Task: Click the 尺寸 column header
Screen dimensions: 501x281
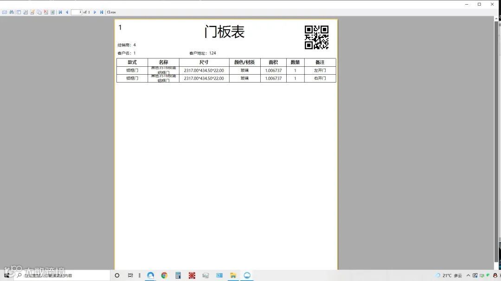Action: click(204, 62)
